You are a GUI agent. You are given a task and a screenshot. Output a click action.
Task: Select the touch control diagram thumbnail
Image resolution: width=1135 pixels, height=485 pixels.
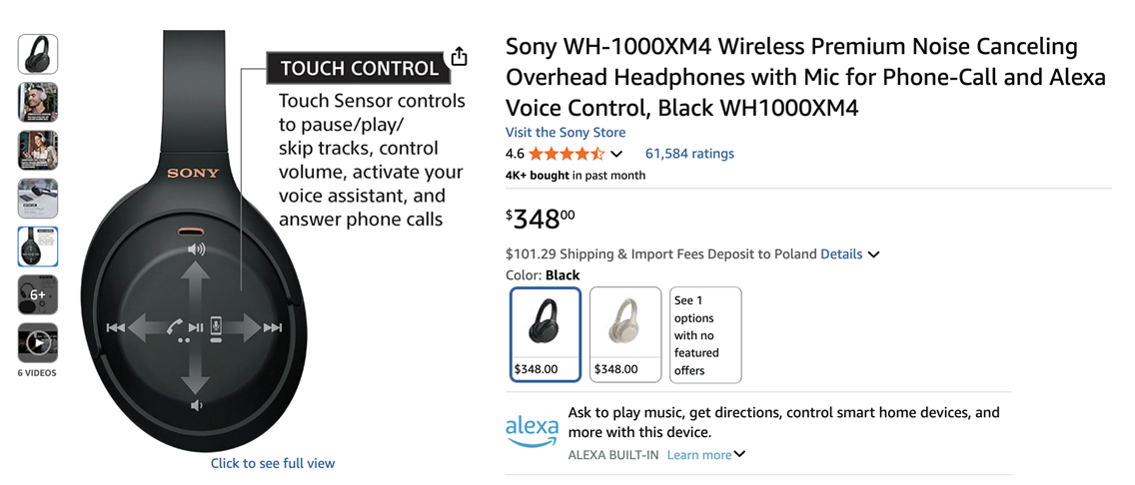pos(38,246)
